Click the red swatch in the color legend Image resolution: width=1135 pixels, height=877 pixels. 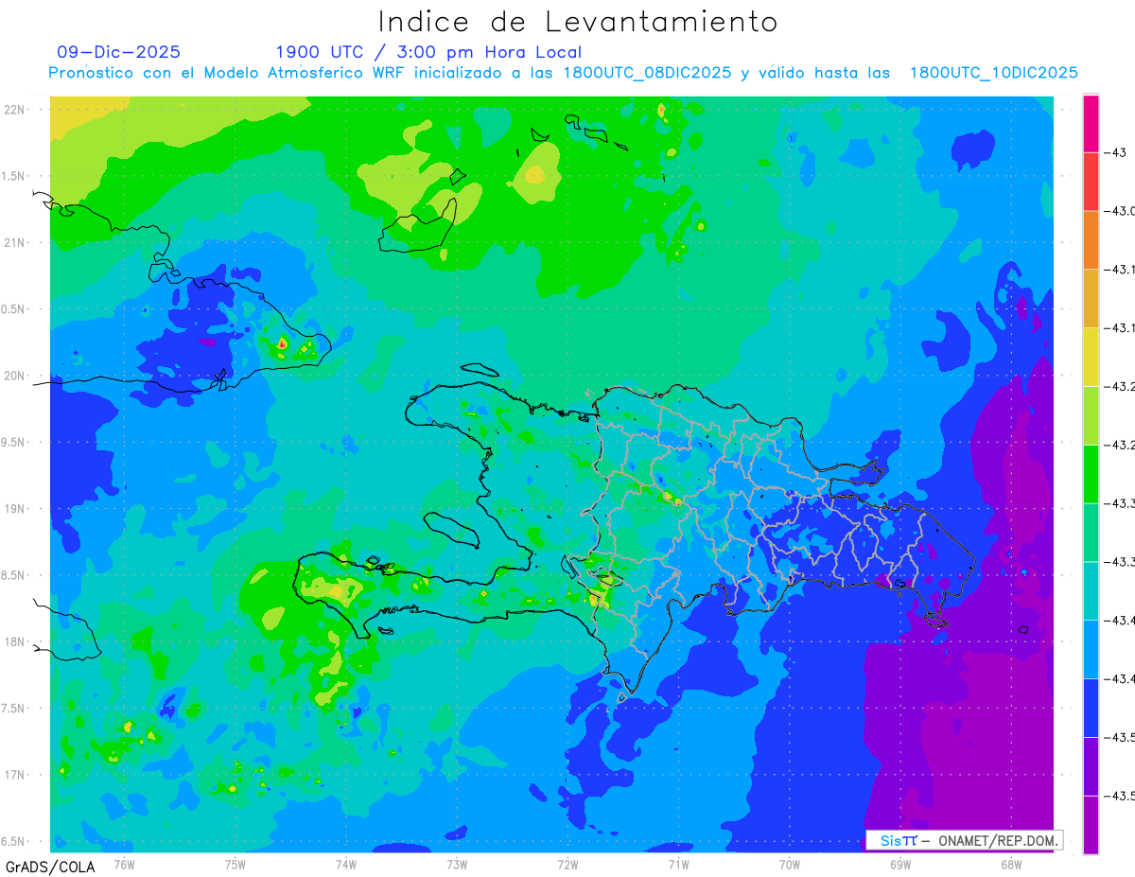tap(1091, 181)
